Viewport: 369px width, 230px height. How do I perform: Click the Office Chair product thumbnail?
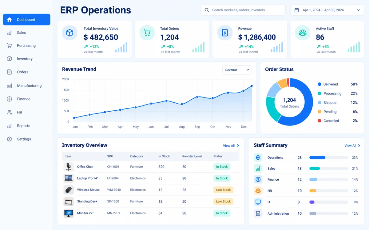click(69, 167)
